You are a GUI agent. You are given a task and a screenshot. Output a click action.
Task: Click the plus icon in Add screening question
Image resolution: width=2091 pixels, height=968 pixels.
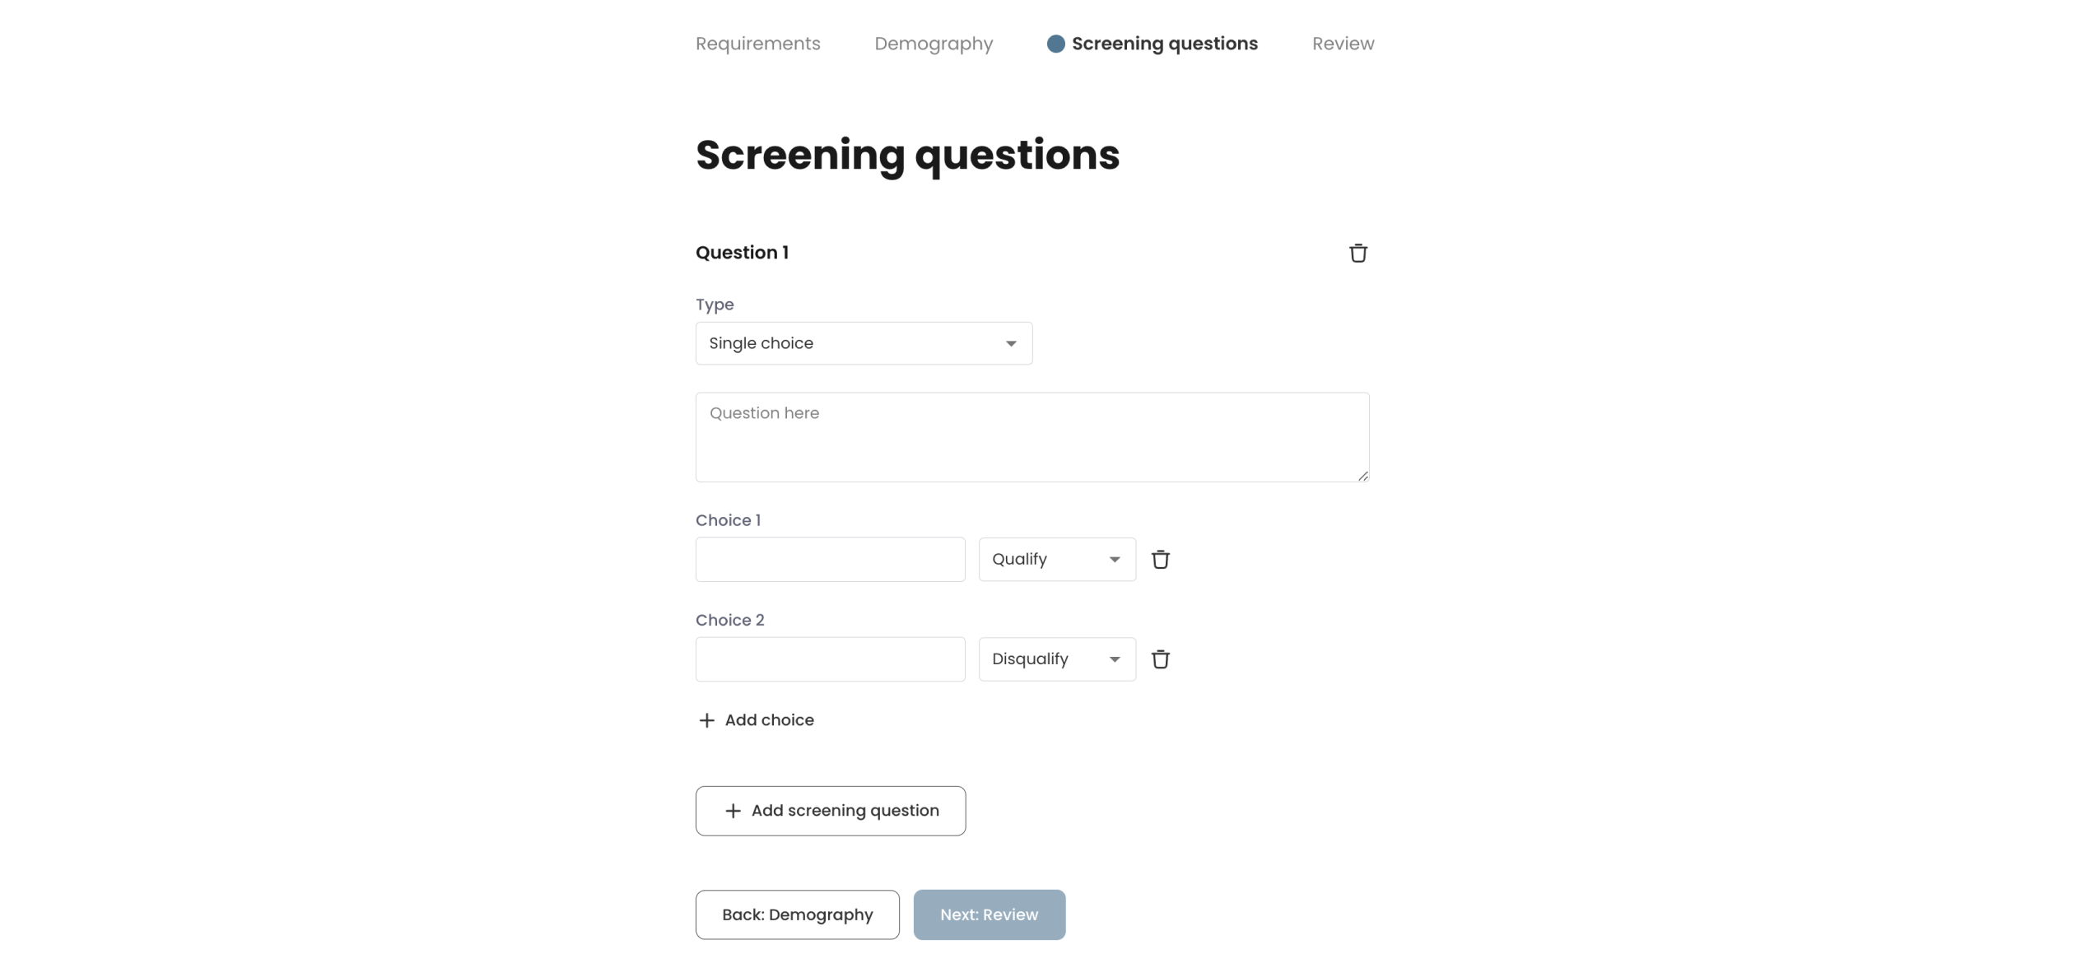pos(731,811)
